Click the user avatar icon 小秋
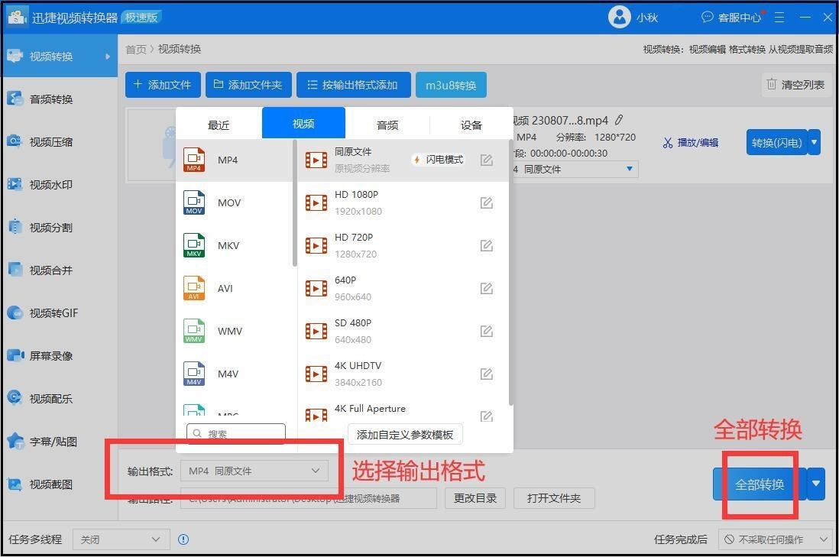The width and height of the screenshot is (839, 557). pos(619,17)
